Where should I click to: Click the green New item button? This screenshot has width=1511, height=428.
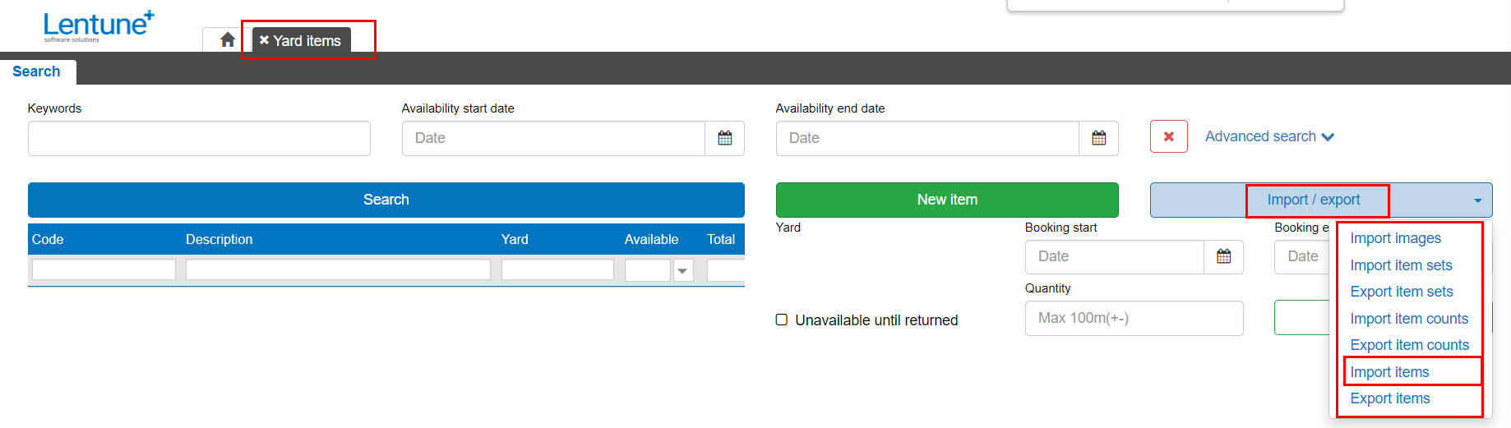946,200
